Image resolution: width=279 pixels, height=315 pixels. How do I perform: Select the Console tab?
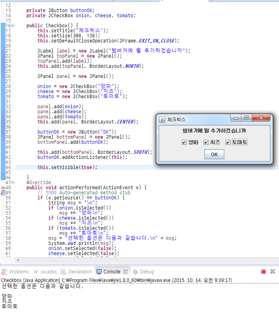[112, 272]
